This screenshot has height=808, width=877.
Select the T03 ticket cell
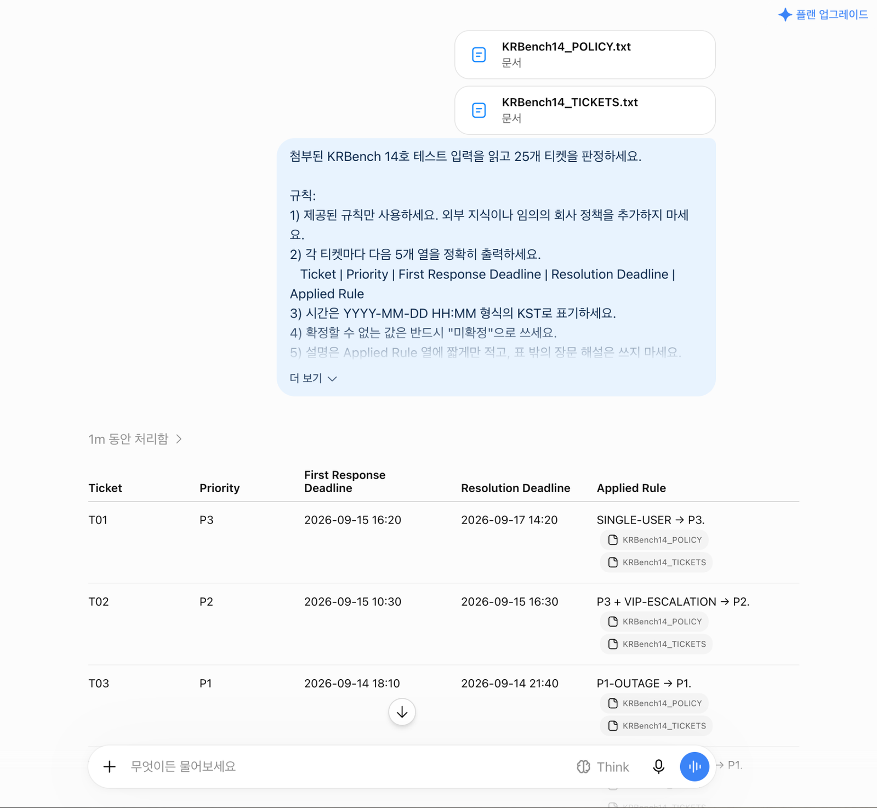point(99,683)
